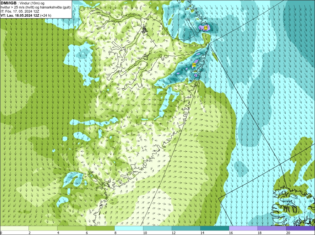This screenshot has height=235, width=315.
Task: Select the 2–4 m/s light green swatch
Action: pos(43,228)
